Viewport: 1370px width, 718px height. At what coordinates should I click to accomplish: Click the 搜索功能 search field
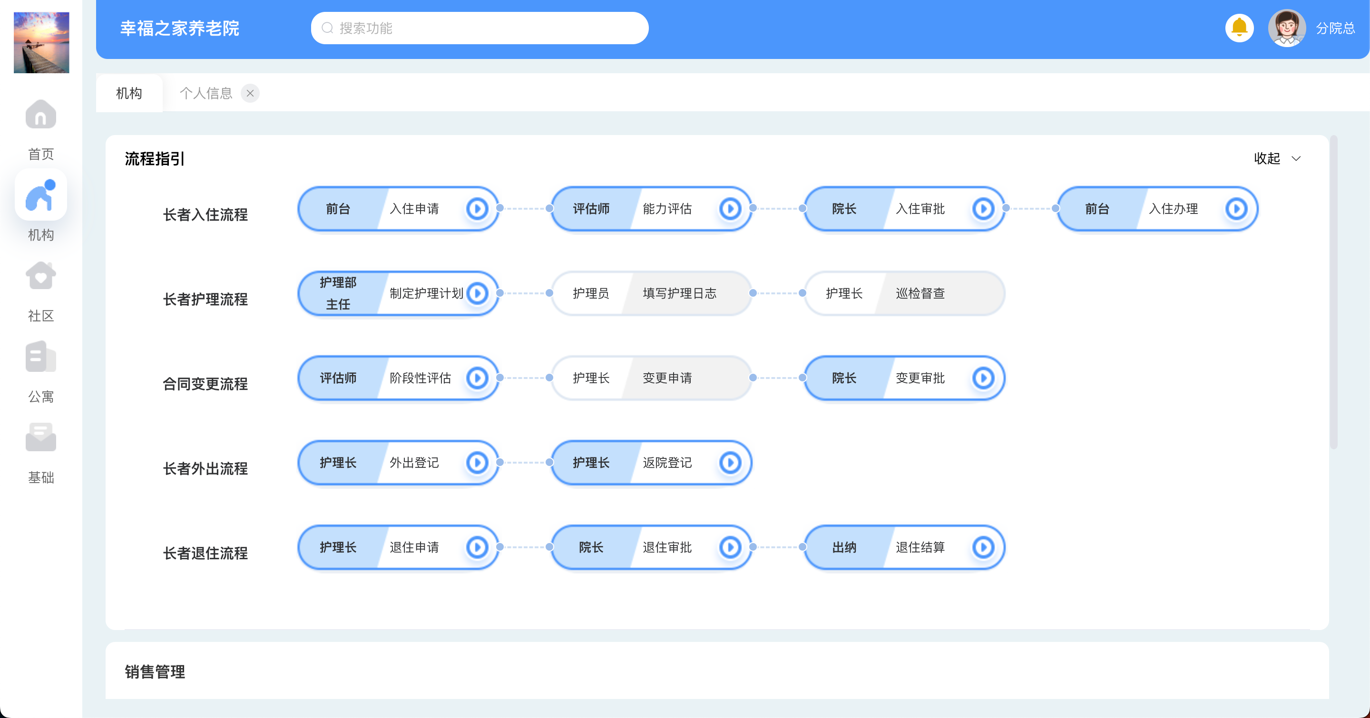479,28
